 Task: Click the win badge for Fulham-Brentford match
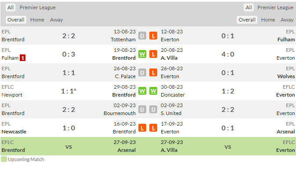[x=142, y=54]
